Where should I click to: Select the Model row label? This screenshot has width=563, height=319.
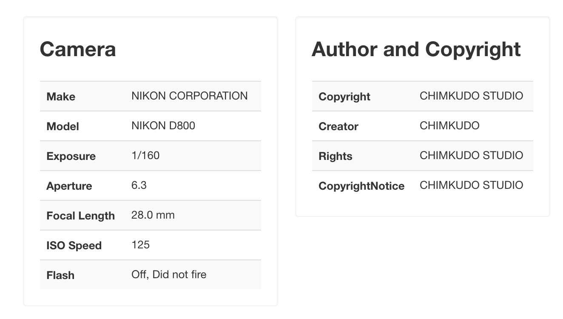(x=63, y=126)
